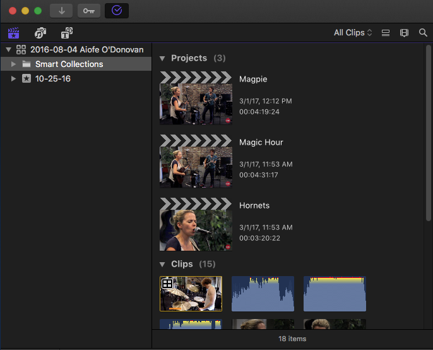Collapse the 2016-08-04 Aiofe O'Donovan library

8,49
